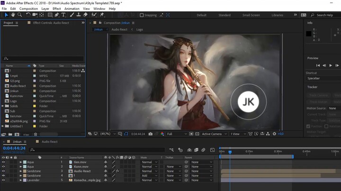The width and height of the screenshot is (341, 191).
Task: Create new folder in Project panel
Action: (x=10, y=134)
